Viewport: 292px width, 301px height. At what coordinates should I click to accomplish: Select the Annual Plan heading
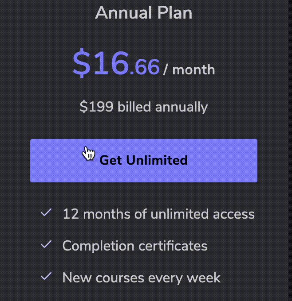tap(144, 13)
